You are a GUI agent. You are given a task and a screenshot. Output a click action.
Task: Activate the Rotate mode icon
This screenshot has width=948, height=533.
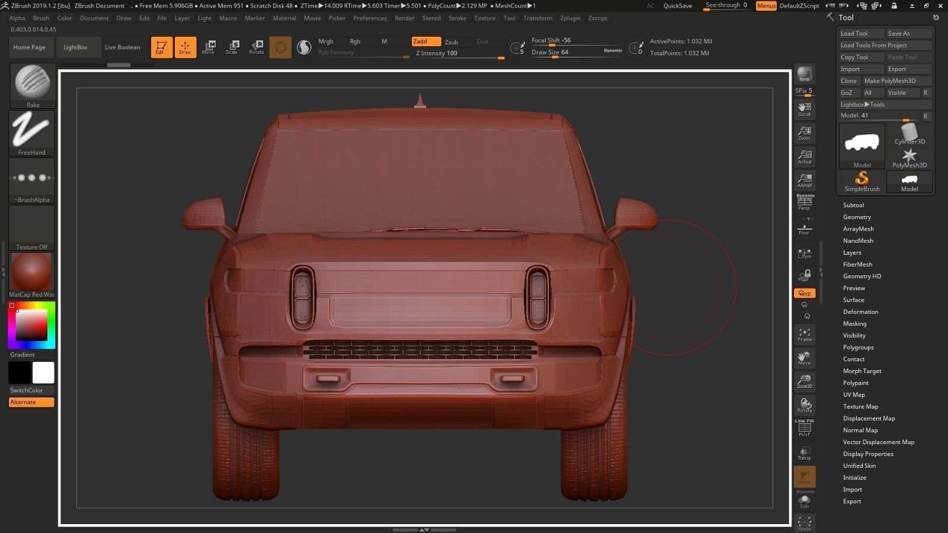(257, 47)
